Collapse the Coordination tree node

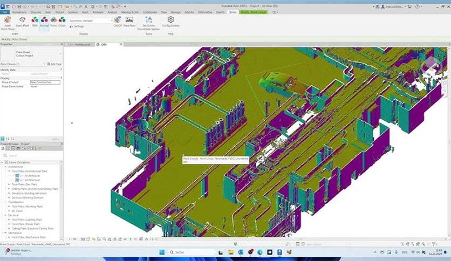click(x=5, y=202)
